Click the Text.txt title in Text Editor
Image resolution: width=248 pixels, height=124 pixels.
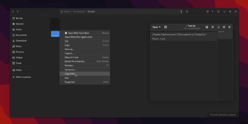pos(192,26)
